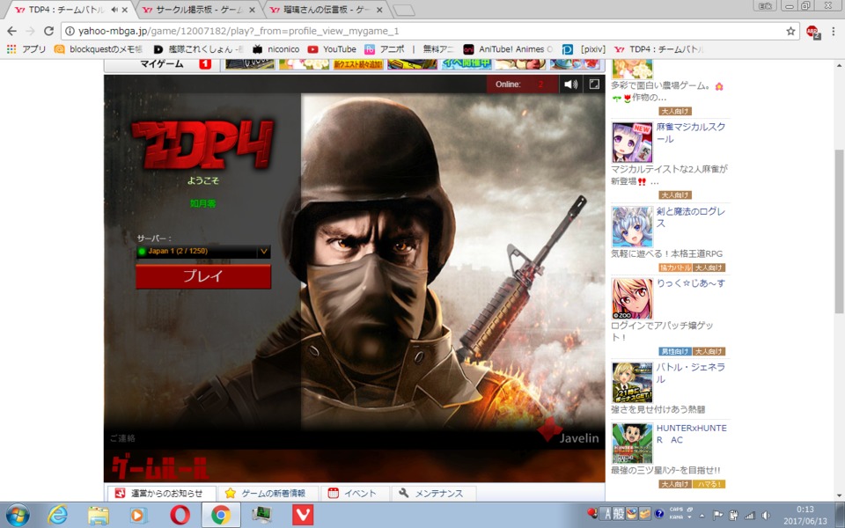The width and height of the screenshot is (845, 528).
Task: Open the バトル・ジェネラル game link
Action: (690, 373)
